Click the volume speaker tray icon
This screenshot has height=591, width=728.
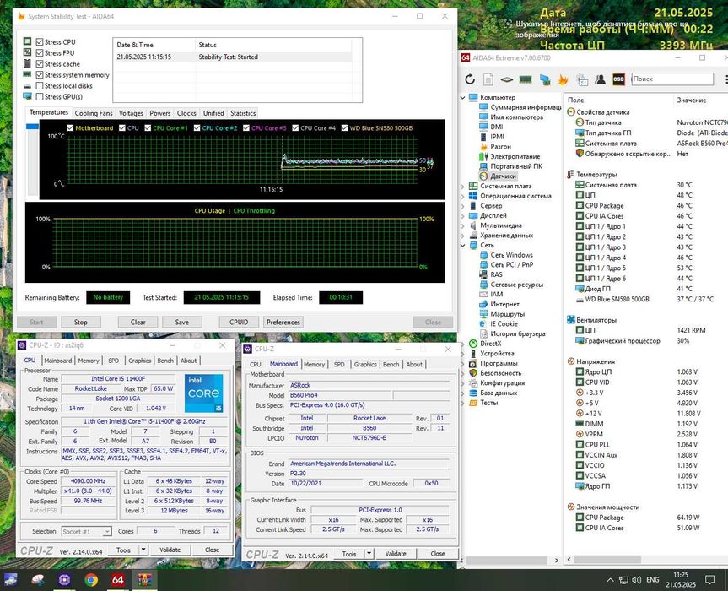(636, 580)
